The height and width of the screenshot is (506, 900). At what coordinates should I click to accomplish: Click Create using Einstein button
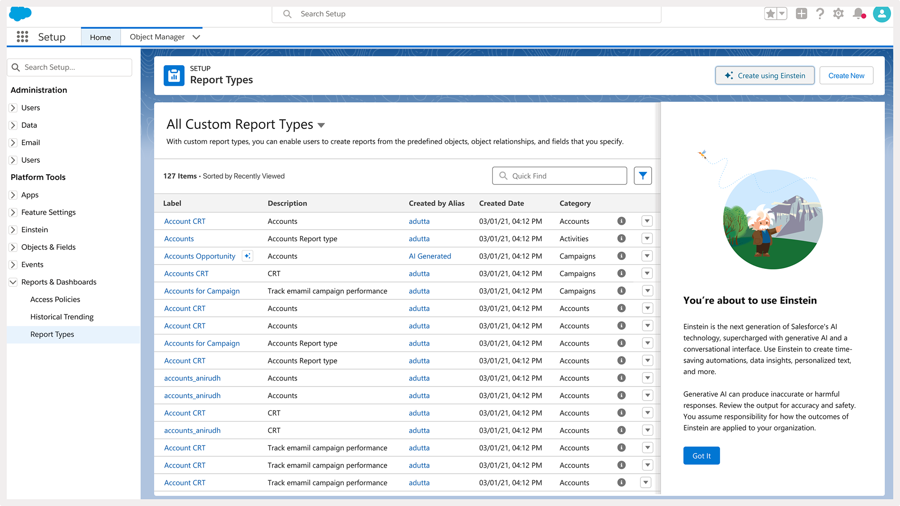tap(765, 75)
